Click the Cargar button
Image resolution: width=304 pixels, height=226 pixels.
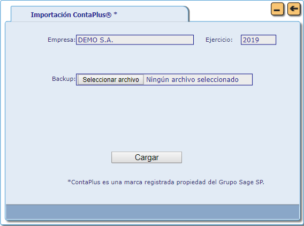tap(147, 157)
